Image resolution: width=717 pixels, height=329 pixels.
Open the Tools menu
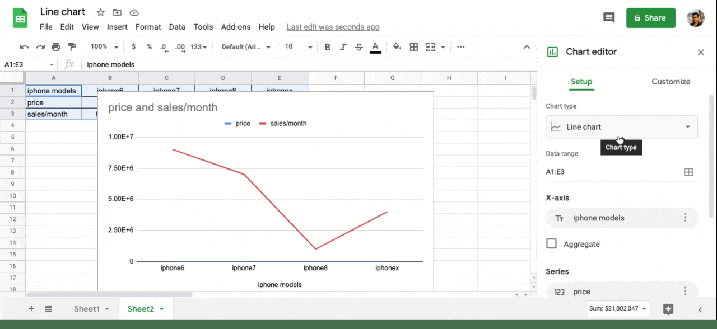pos(203,27)
